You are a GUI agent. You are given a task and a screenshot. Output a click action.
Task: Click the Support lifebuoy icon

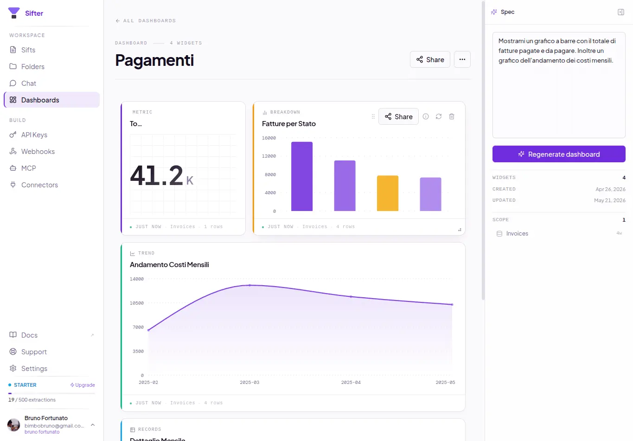pyautogui.click(x=13, y=352)
